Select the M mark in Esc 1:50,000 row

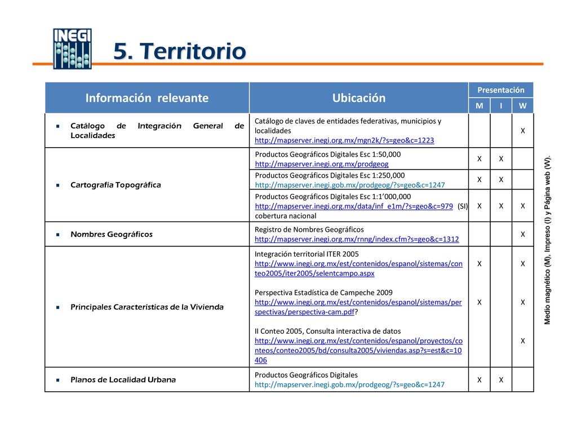coord(479,159)
